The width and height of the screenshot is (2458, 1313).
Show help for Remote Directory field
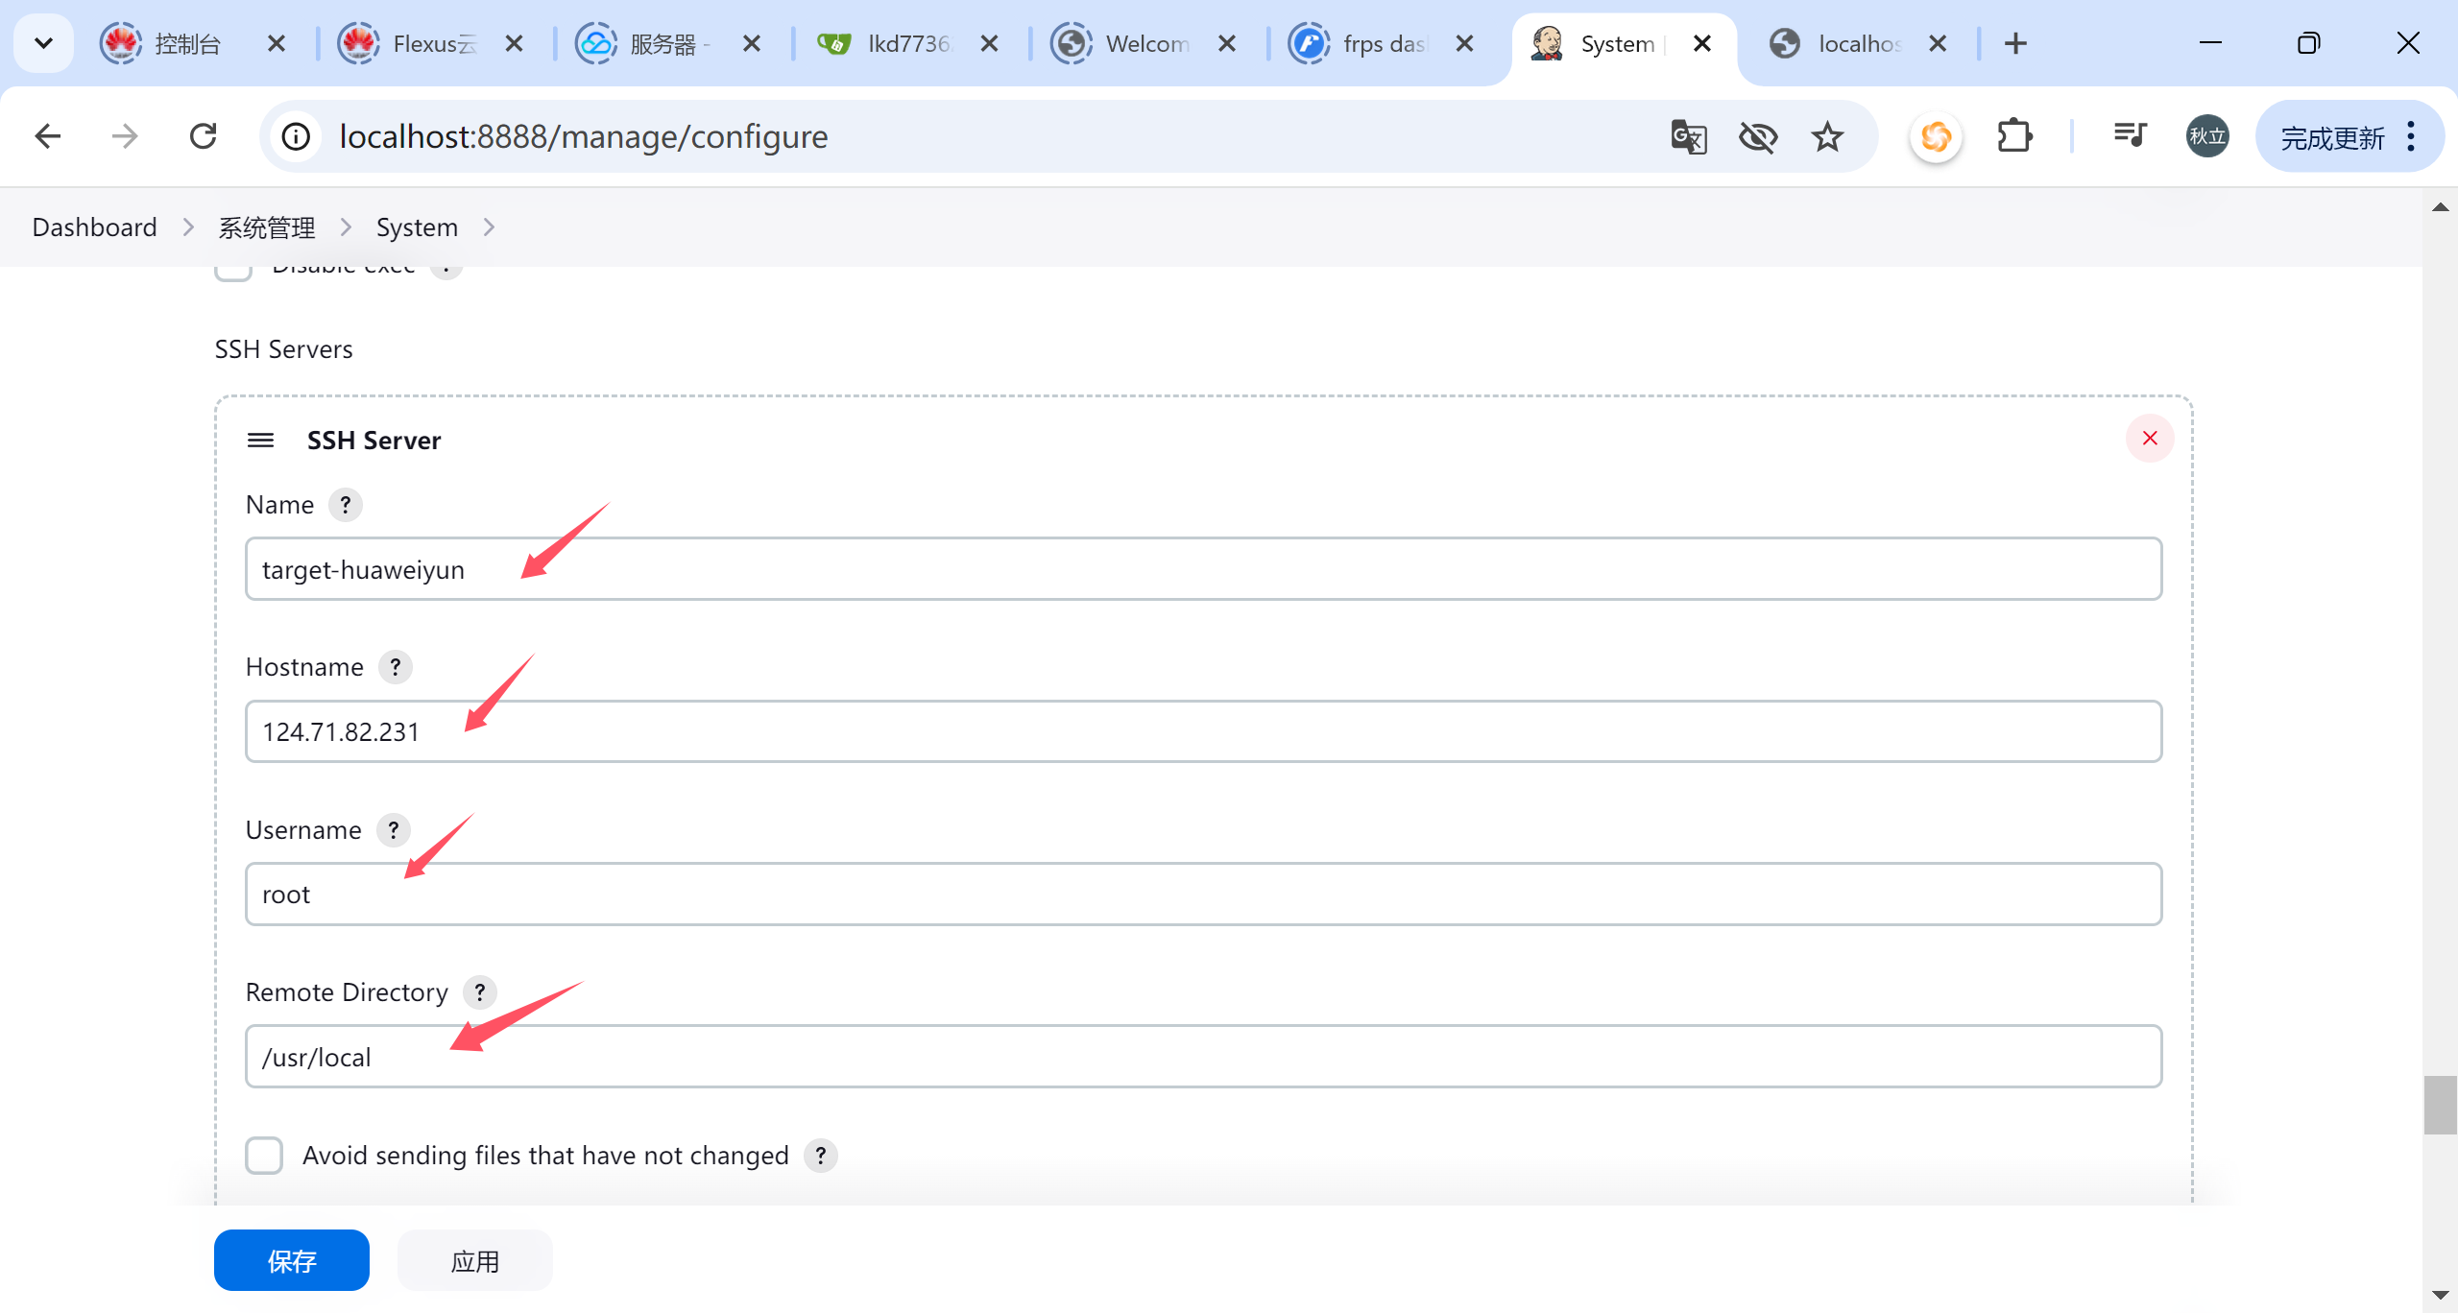(479, 992)
